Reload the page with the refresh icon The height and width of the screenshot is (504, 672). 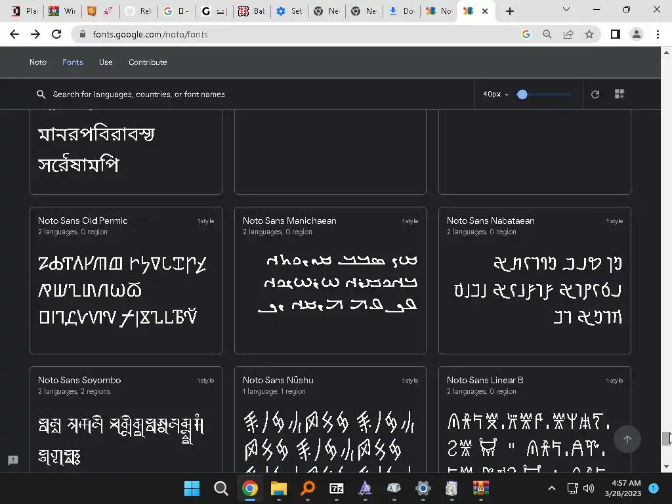click(x=56, y=34)
